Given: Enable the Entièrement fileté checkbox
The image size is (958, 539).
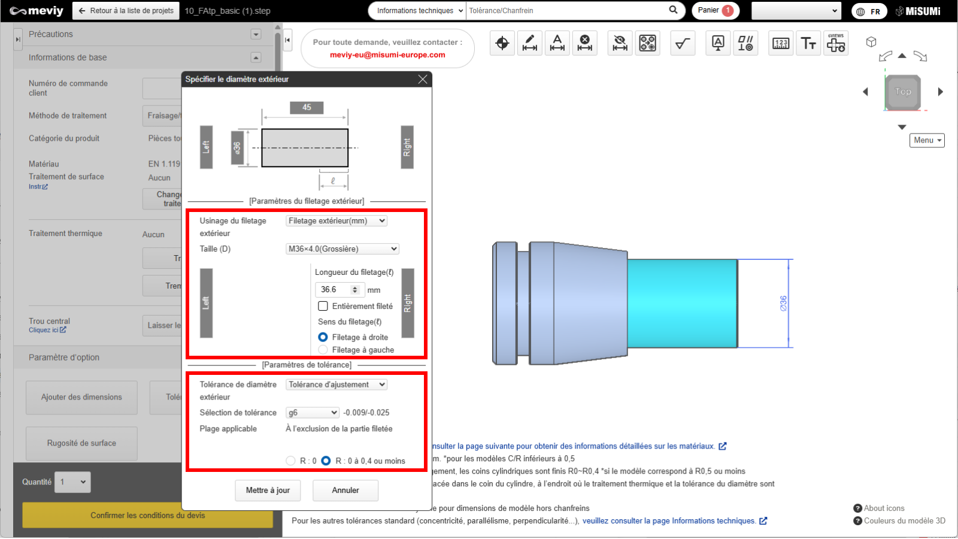Looking at the screenshot, I should pyautogui.click(x=323, y=306).
